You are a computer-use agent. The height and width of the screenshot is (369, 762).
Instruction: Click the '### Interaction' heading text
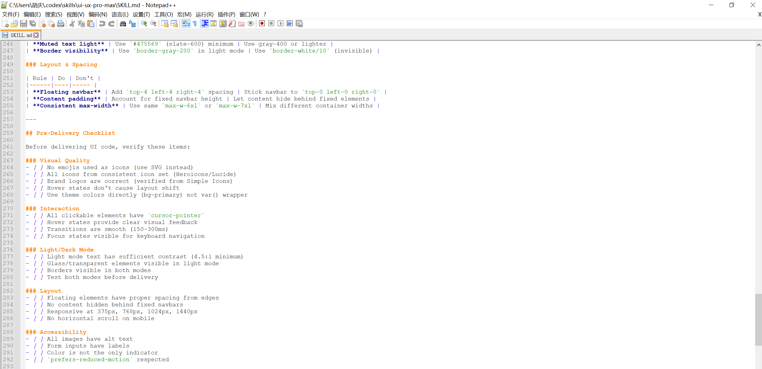[x=53, y=209]
